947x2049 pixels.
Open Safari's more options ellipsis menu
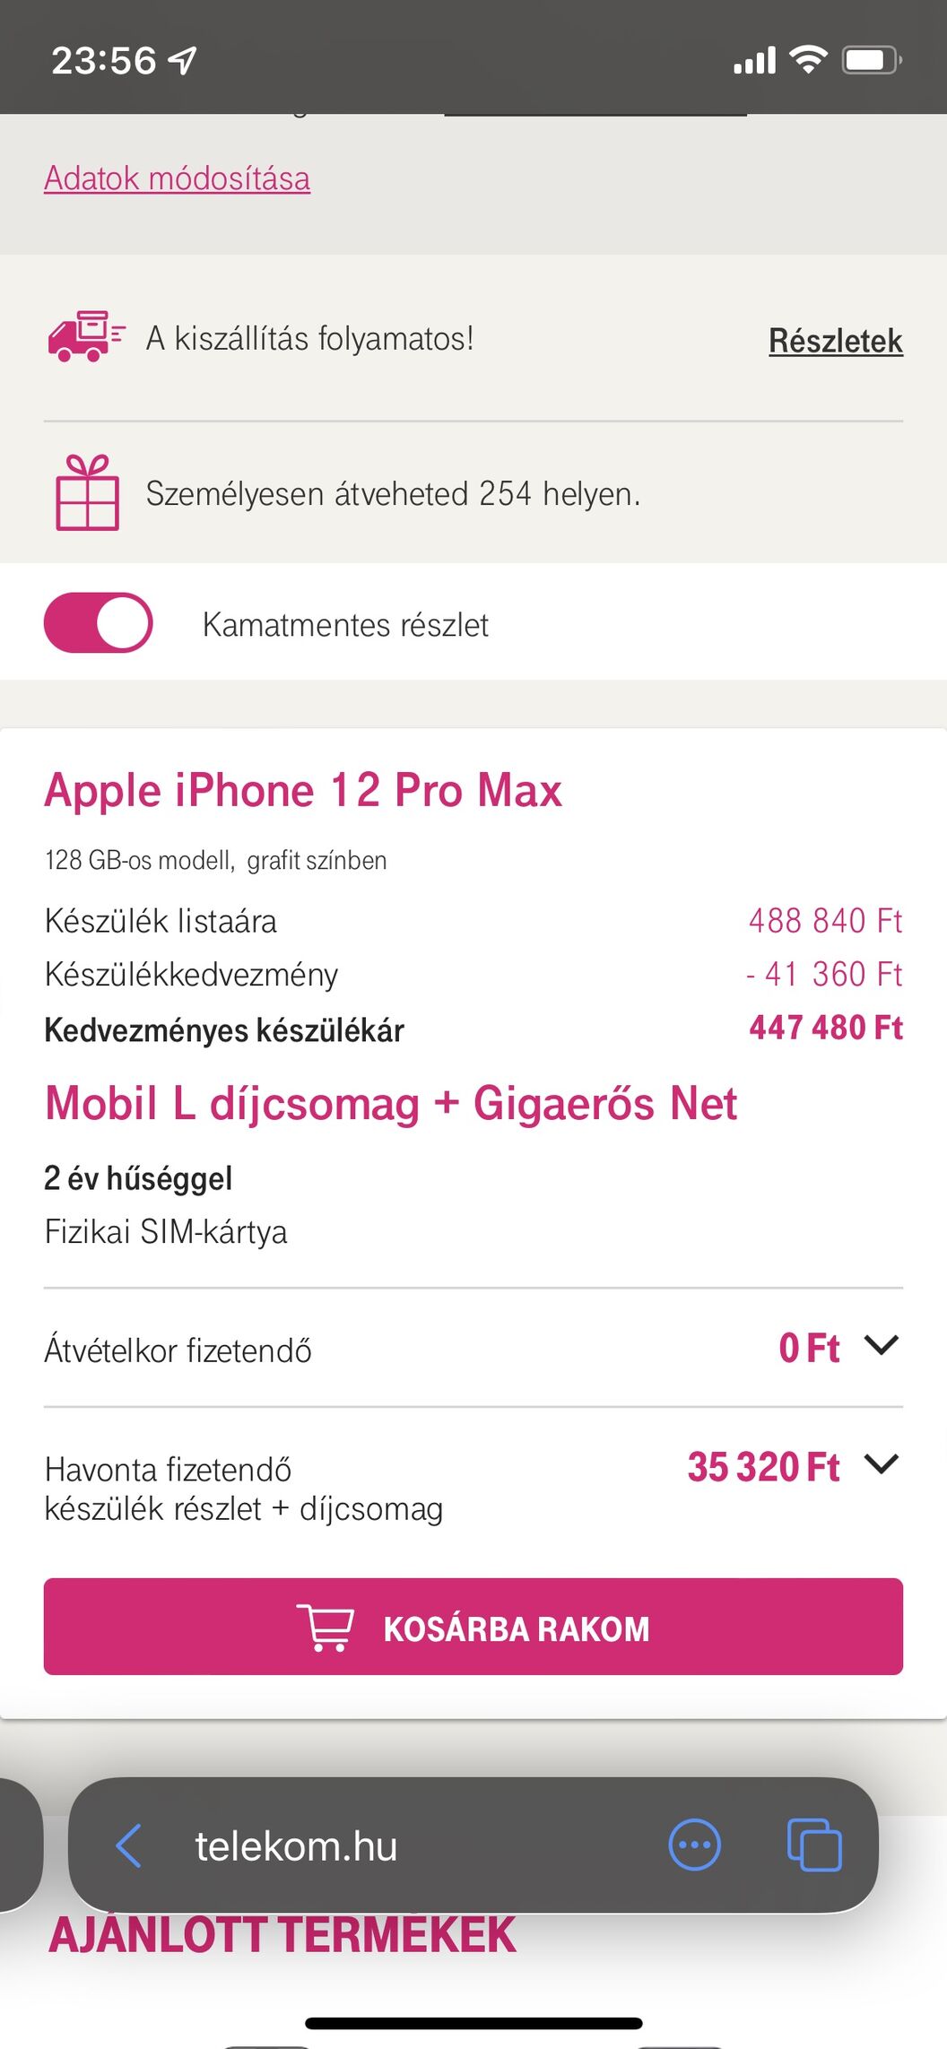694,1845
